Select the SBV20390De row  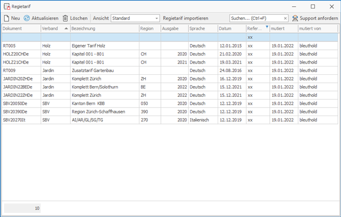[169, 112]
